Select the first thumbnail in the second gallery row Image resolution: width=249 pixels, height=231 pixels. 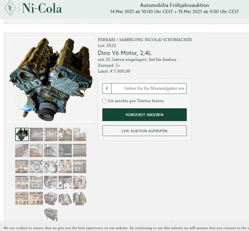(x=22, y=150)
